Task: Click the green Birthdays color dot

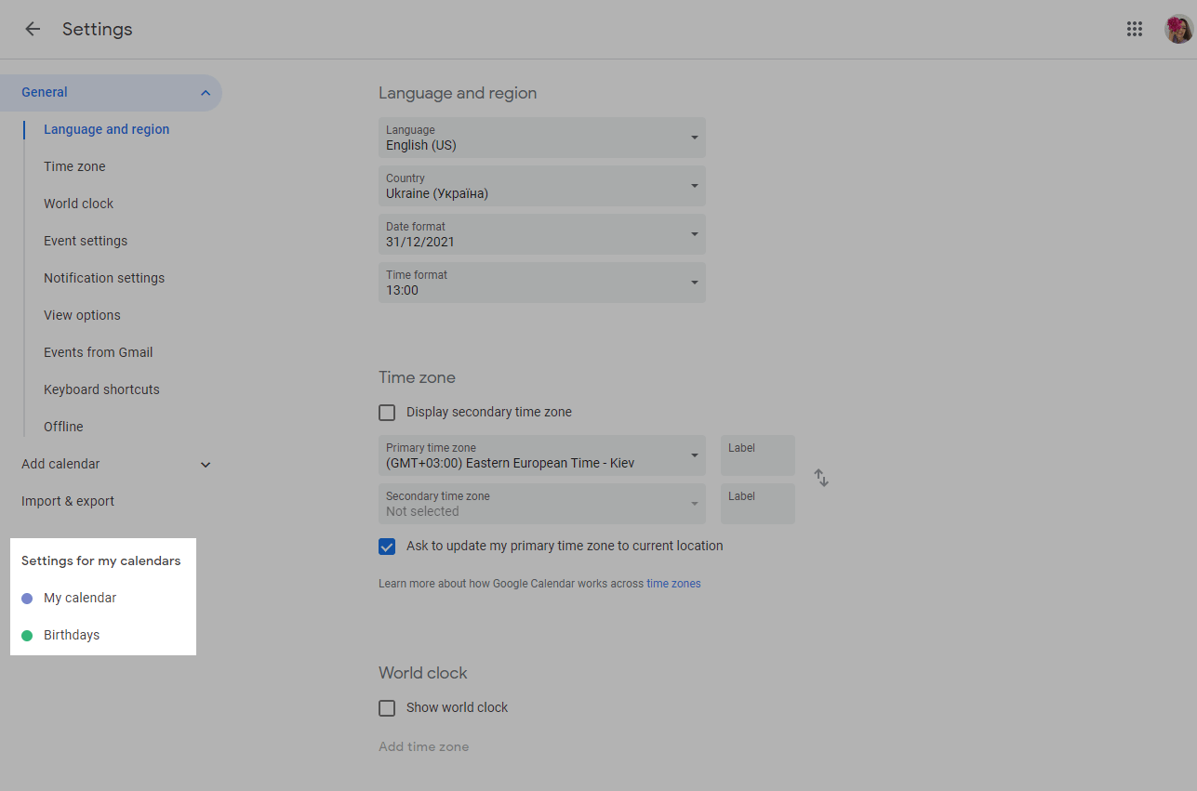Action: tap(27, 636)
